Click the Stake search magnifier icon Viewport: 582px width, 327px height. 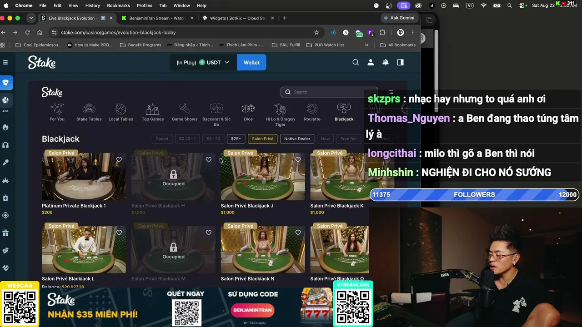point(356,62)
